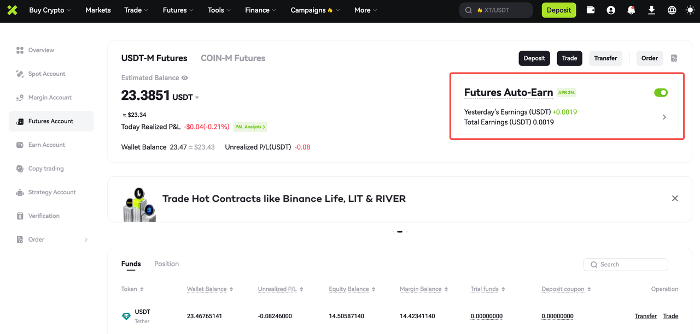Click the Transfer button beside Trade
The image size is (700, 334).
(605, 58)
